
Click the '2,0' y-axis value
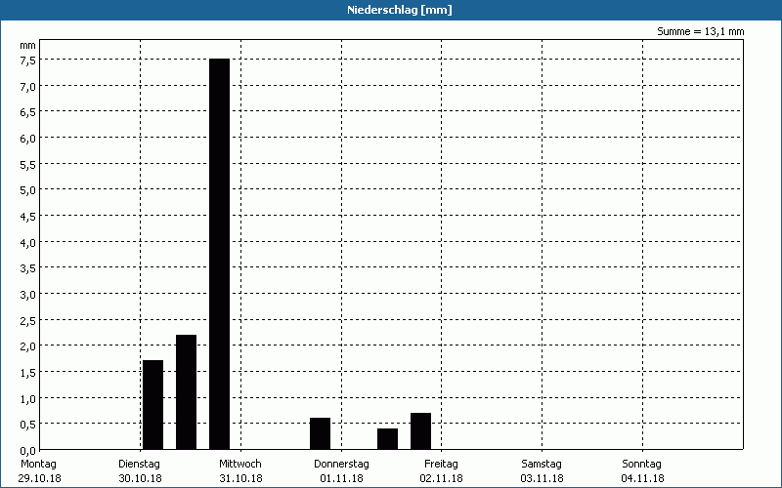point(28,346)
